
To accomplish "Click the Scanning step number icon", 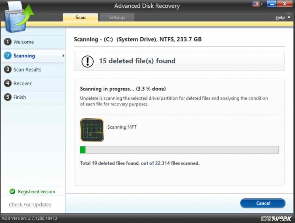I will coord(8,55).
